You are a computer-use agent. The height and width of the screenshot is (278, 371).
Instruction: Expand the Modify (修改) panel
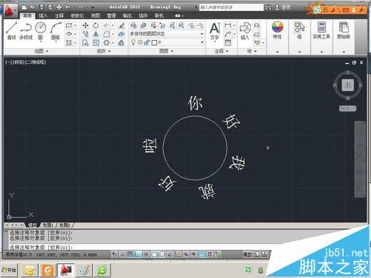103,51
